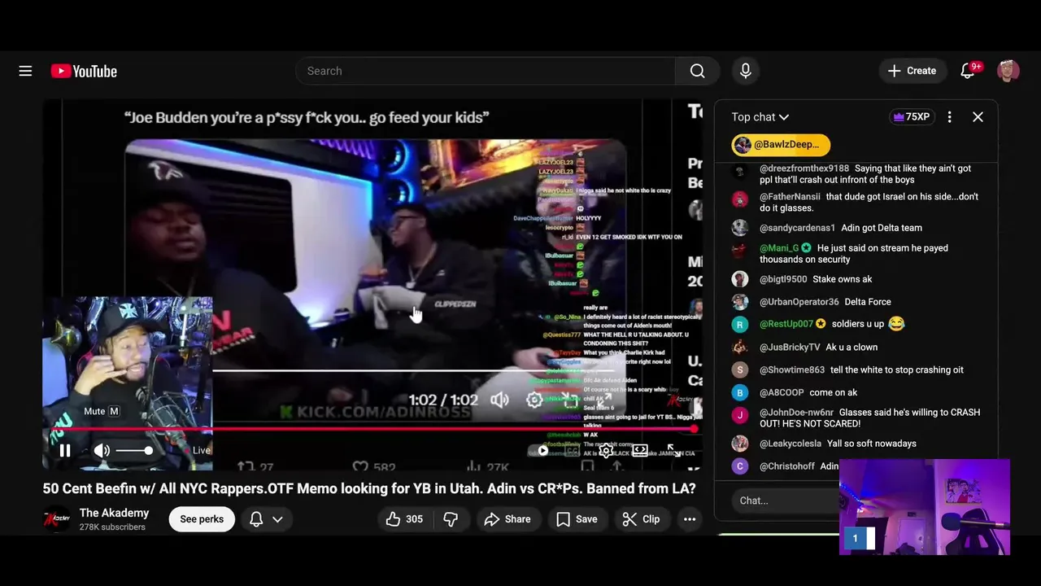
Task: Click username @dreezfromthex9188 in chat
Action: point(804,168)
